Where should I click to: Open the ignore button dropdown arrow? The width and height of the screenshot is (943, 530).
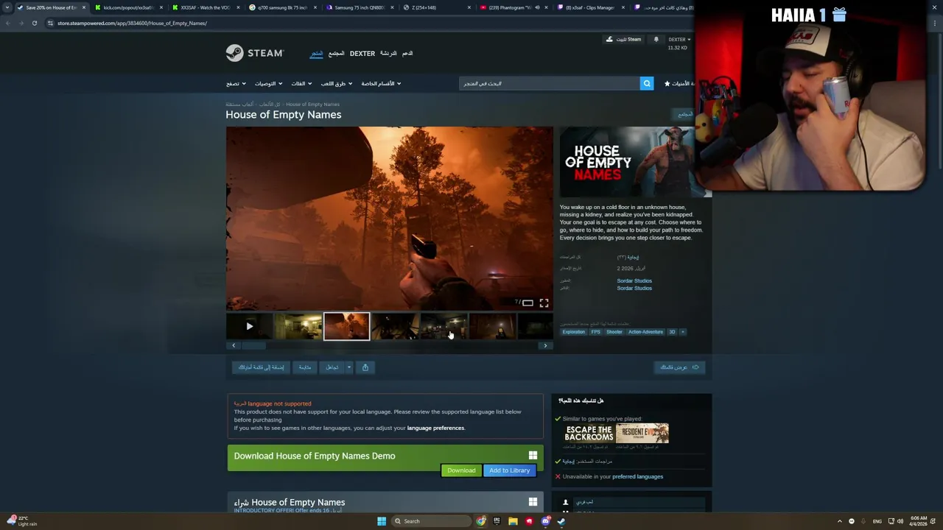pos(349,367)
